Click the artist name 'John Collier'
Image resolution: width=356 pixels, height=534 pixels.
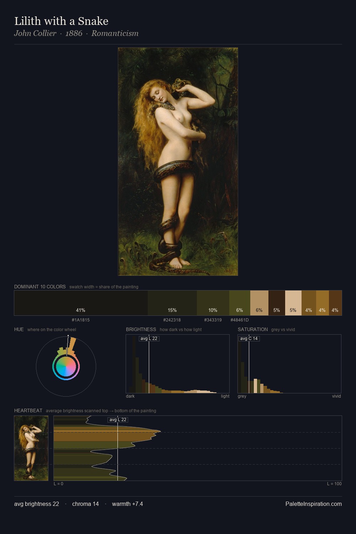[x=35, y=33]
